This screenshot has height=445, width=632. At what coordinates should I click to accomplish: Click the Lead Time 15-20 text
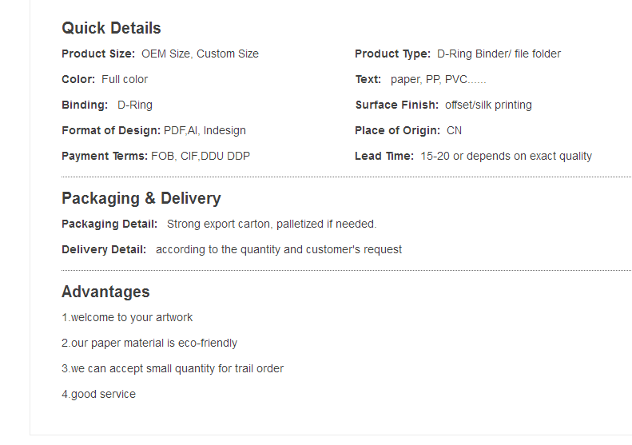[507, 156]
